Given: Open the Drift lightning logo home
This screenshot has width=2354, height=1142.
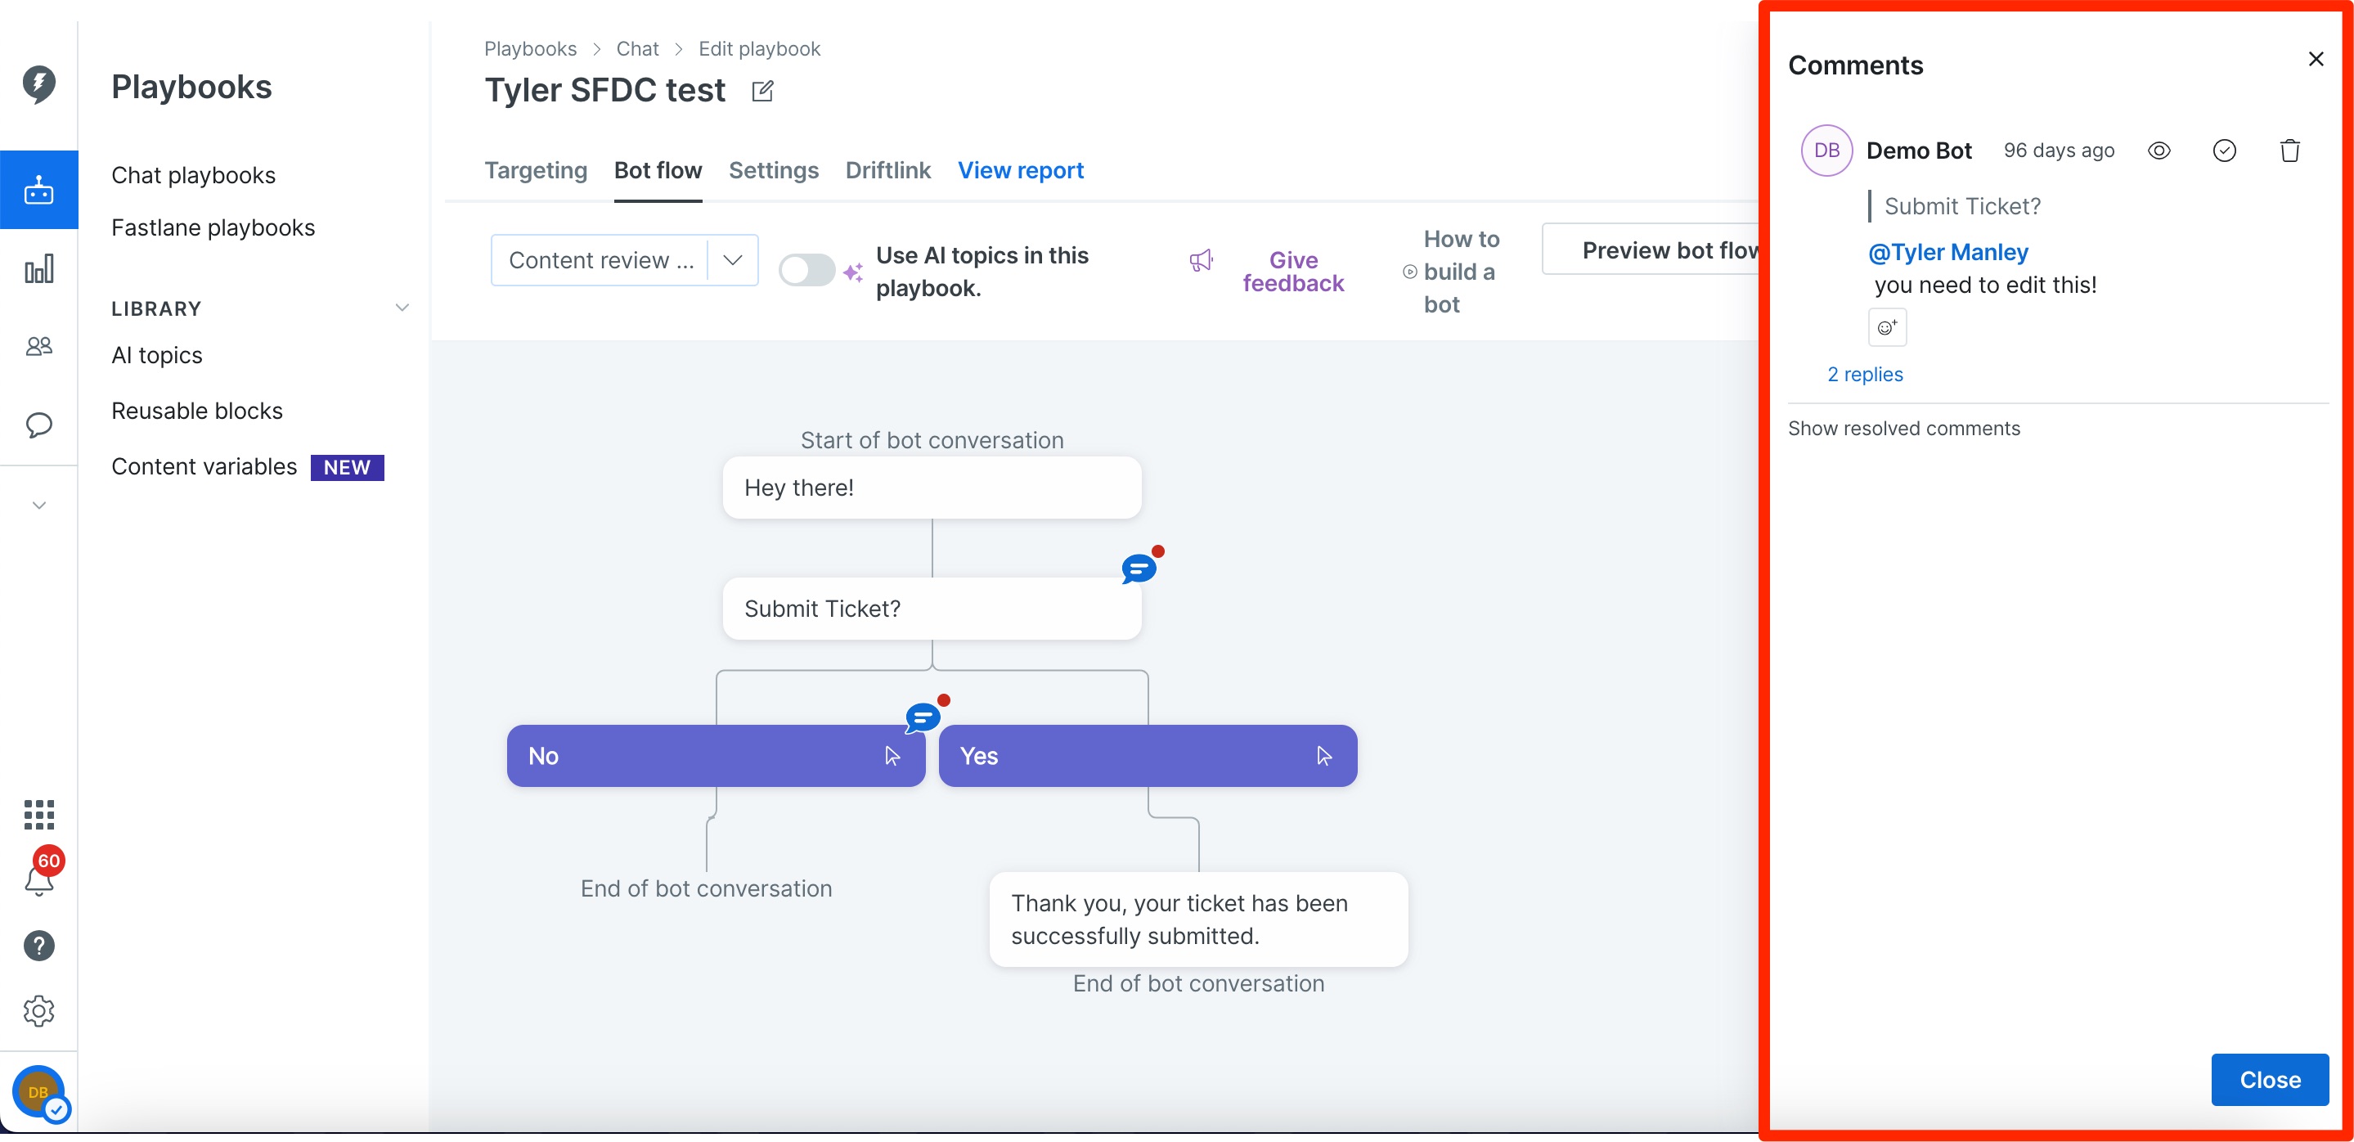Looking at the screenshot, I should (x=38, y=84).
